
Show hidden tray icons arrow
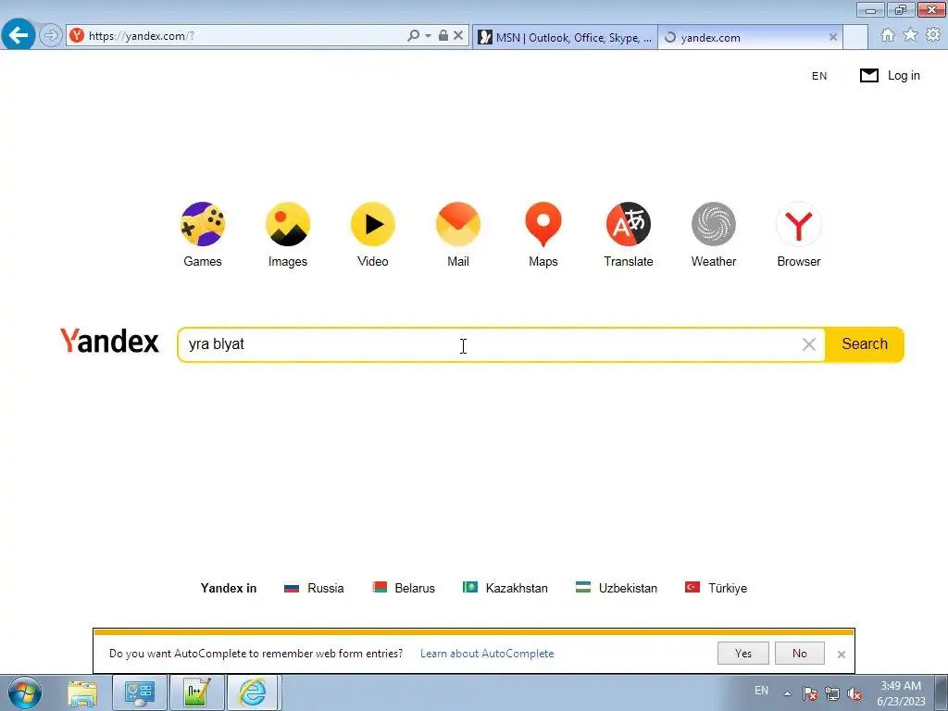click(787, 693)
